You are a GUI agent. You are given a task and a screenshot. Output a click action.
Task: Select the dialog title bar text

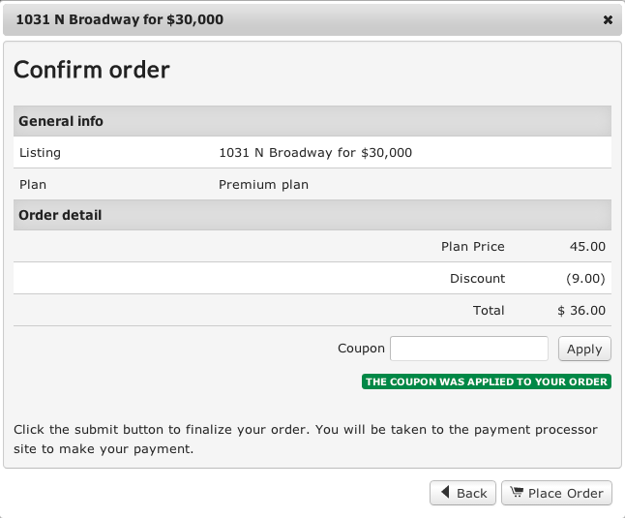(120, 19)
